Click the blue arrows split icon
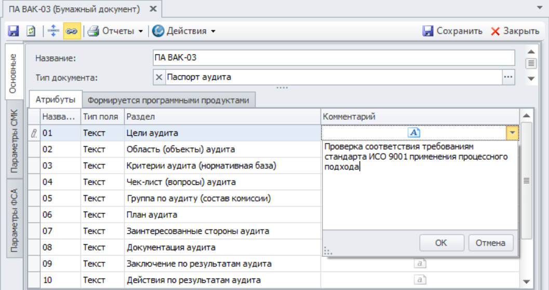549x290 pixels. point(53,31)
